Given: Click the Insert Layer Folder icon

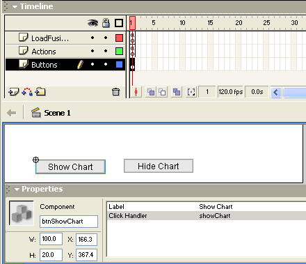Looking at the screenshot, I should click(40, 92).
